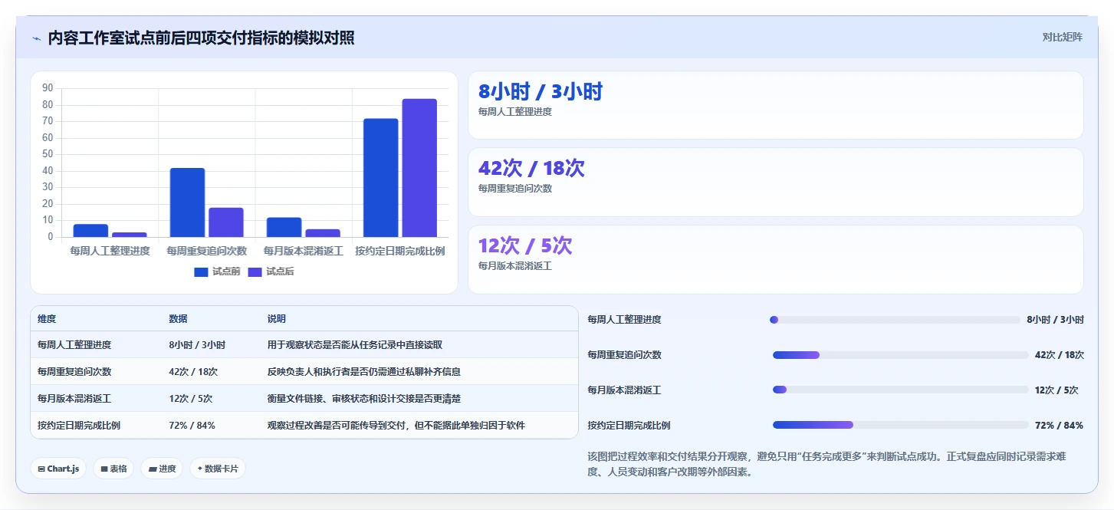Click description 反映负责人和执行者是否仍需通过私聊补齐信息

(x=364, y=371)
